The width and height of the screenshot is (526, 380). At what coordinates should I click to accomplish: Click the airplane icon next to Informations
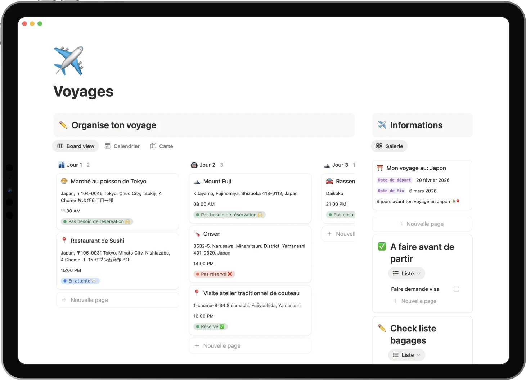(382, 125)
